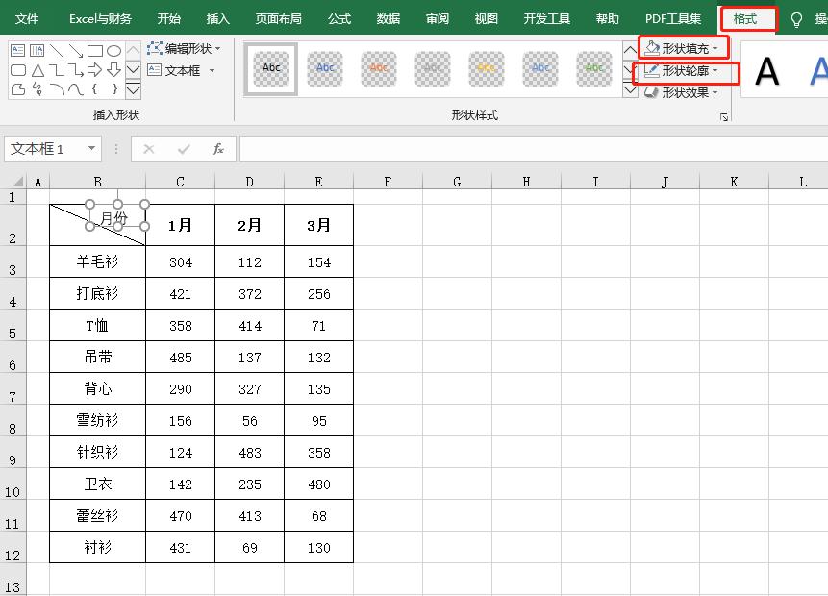Open the PDF工具集 tab
Image resolution: width=828 pixels, height=596 pixels.
tap(673, 19)
